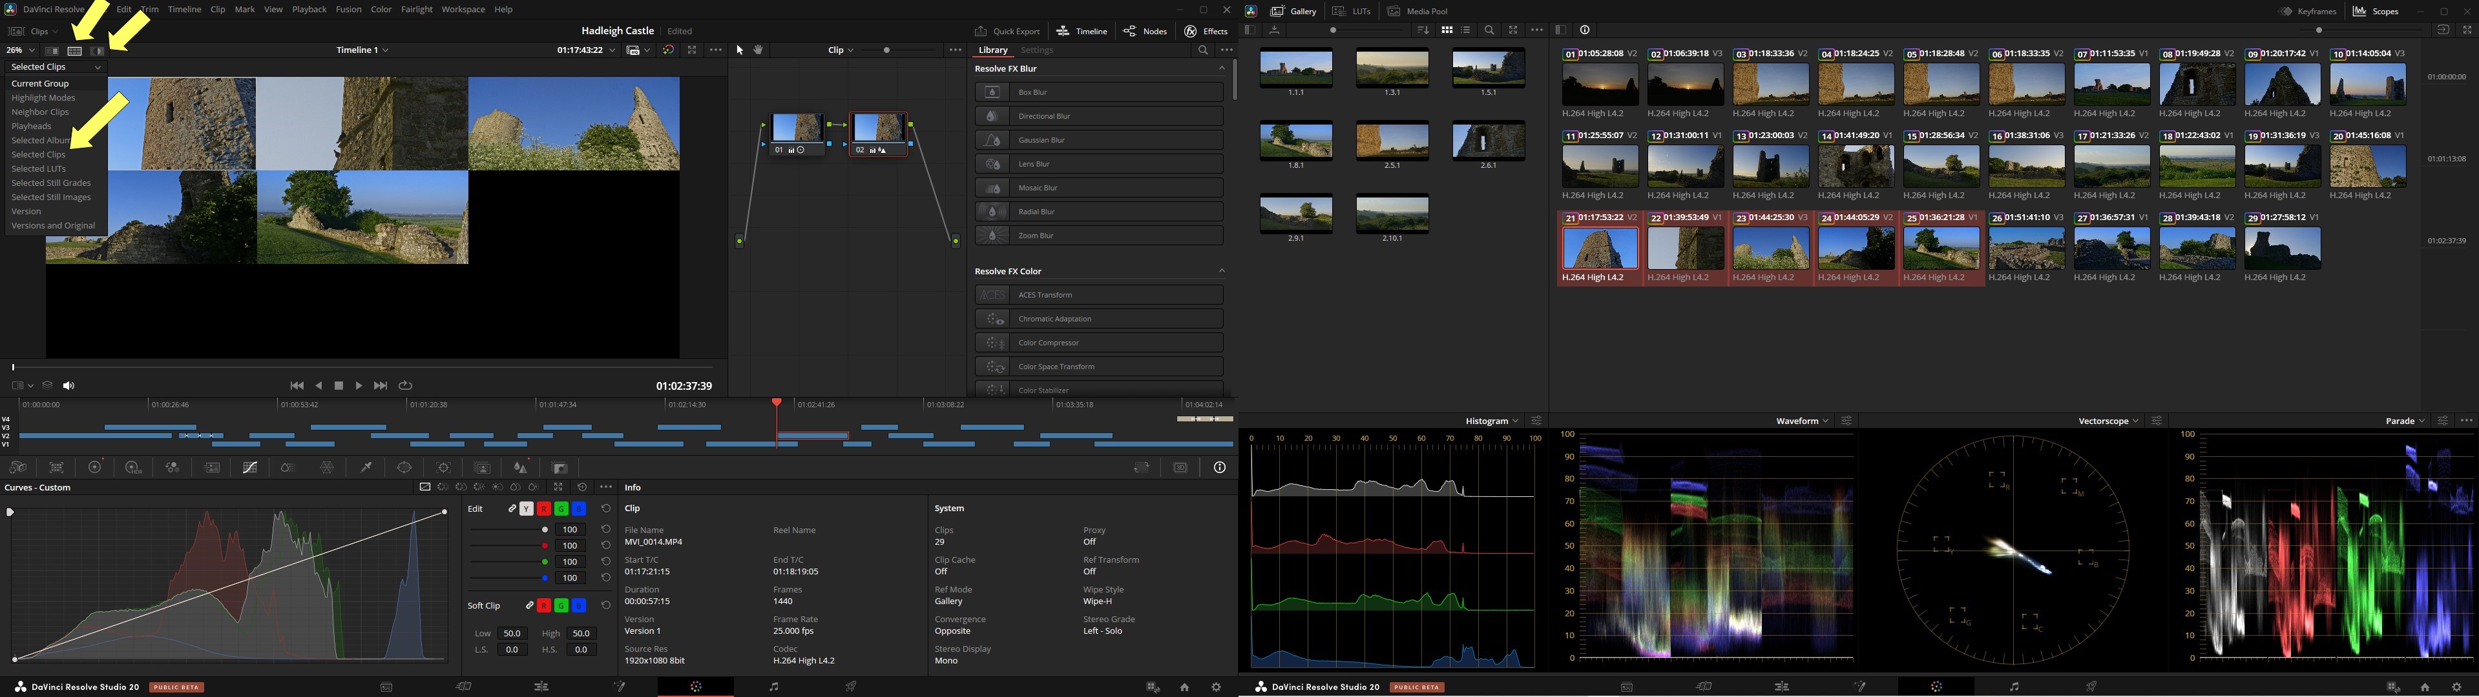Switch to the Fairlight page icon
The image size is (2479, 697).
[x=774, y=687]
